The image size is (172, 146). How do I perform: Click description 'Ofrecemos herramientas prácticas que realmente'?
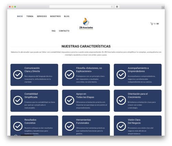click(x=90, y=131)
